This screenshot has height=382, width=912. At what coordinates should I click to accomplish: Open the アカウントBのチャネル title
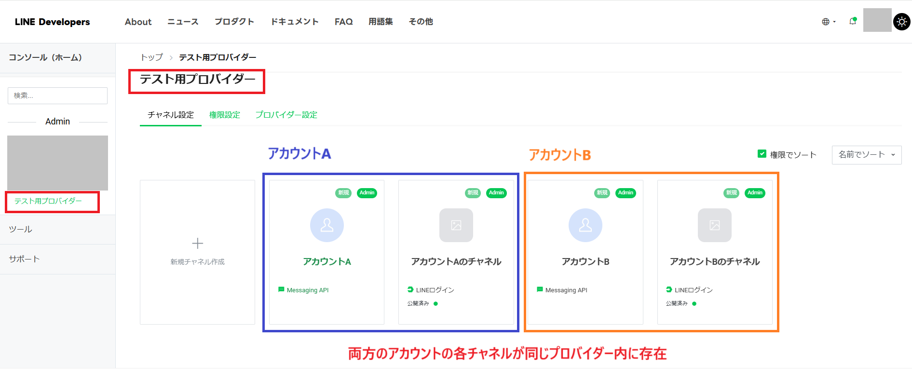click(x=715, y=261)
